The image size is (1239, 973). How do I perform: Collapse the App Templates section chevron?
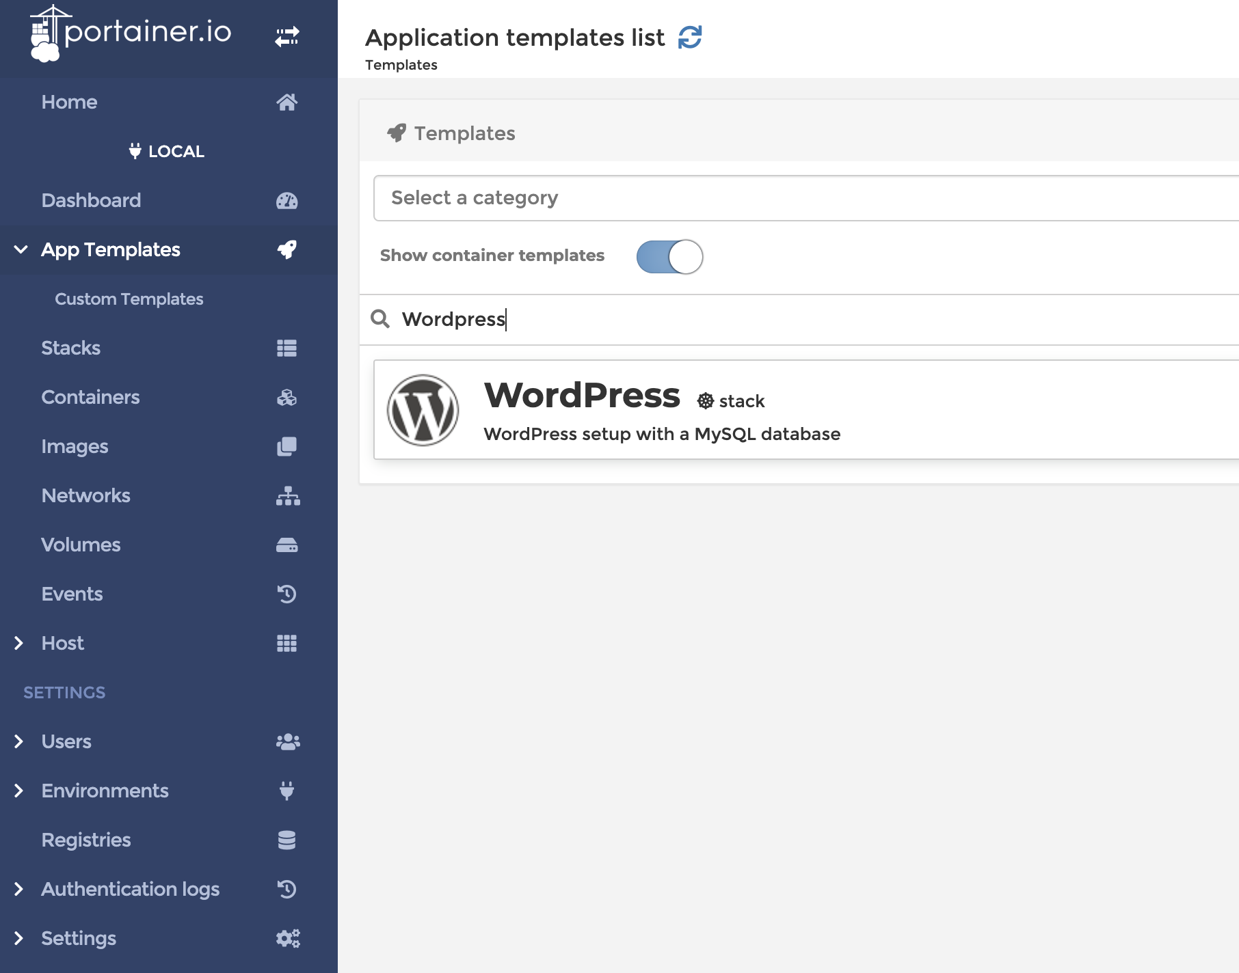pyautogui.click(x=21, y=250)
